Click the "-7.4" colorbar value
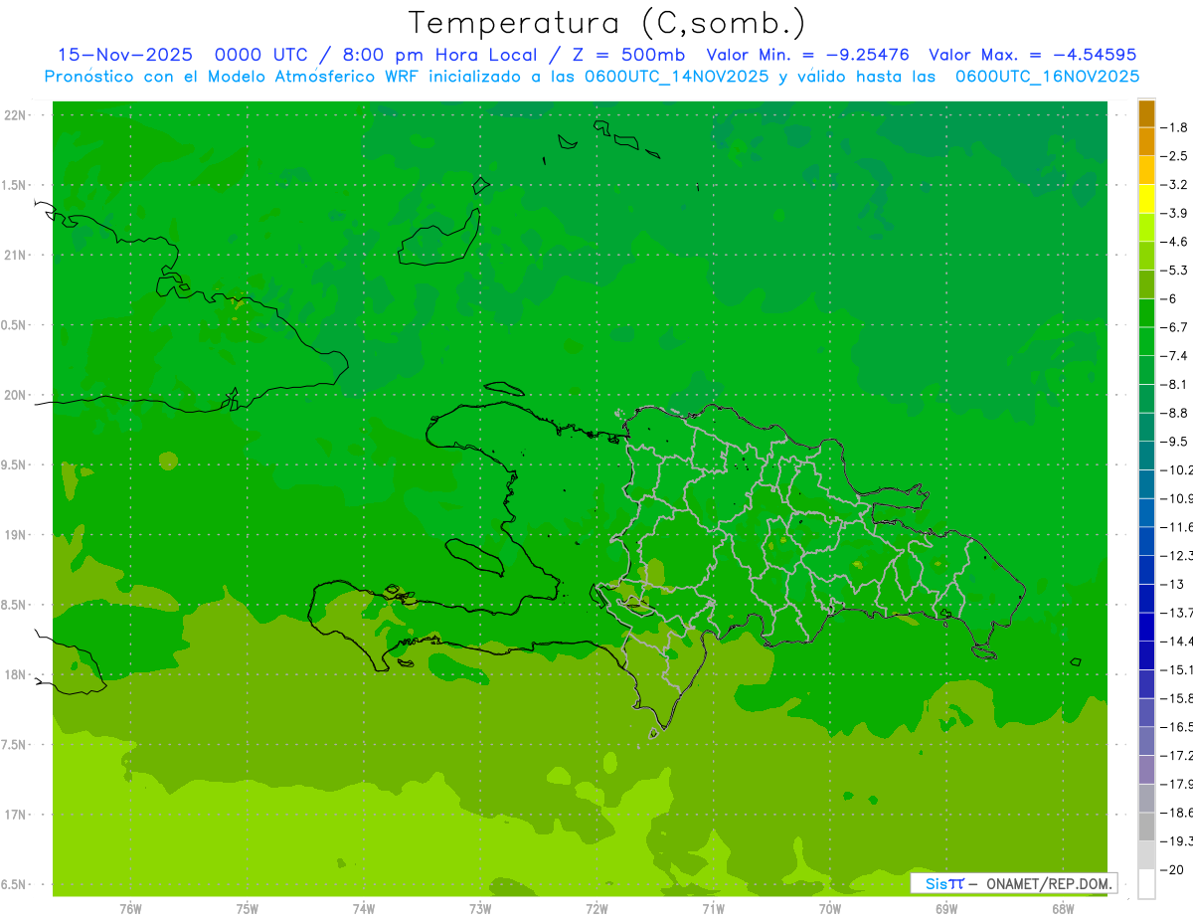The width and height of the screenshot is (1193, 922). coord(1176,356)
